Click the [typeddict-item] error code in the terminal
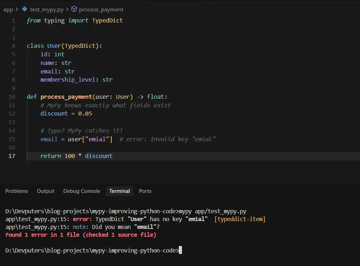This screenshot has height=266, width=360. 240,219
